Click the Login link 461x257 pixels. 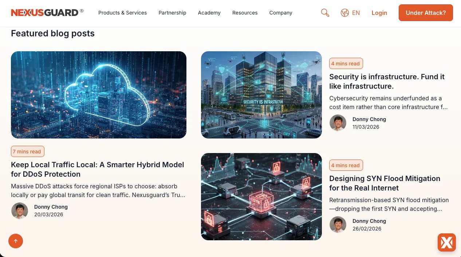click(x=379, y=13)
